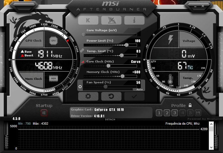This screenshot has width=223, height=153.
Task: Click the Min : 798 graph value
Action: pos(24,123)
